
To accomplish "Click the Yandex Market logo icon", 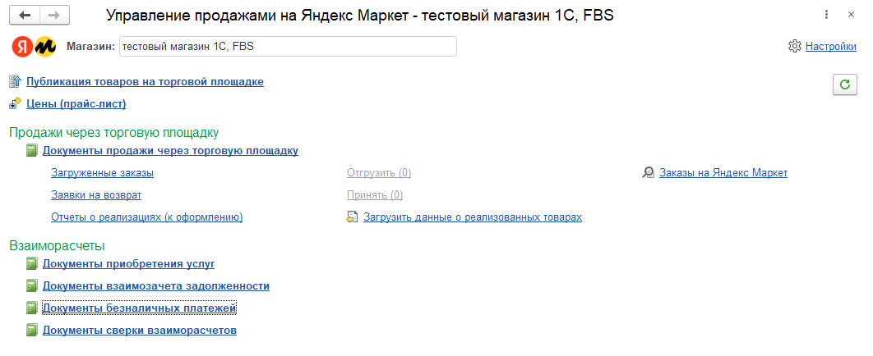I will click(x=34, y=47).
